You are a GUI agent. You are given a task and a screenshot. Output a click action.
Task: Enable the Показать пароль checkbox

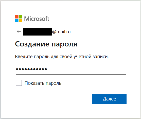click(x=19, y=83)
